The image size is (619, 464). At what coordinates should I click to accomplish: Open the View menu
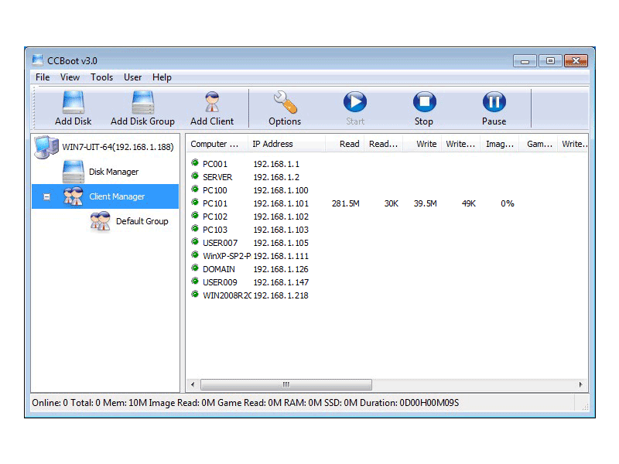(70, 77)
